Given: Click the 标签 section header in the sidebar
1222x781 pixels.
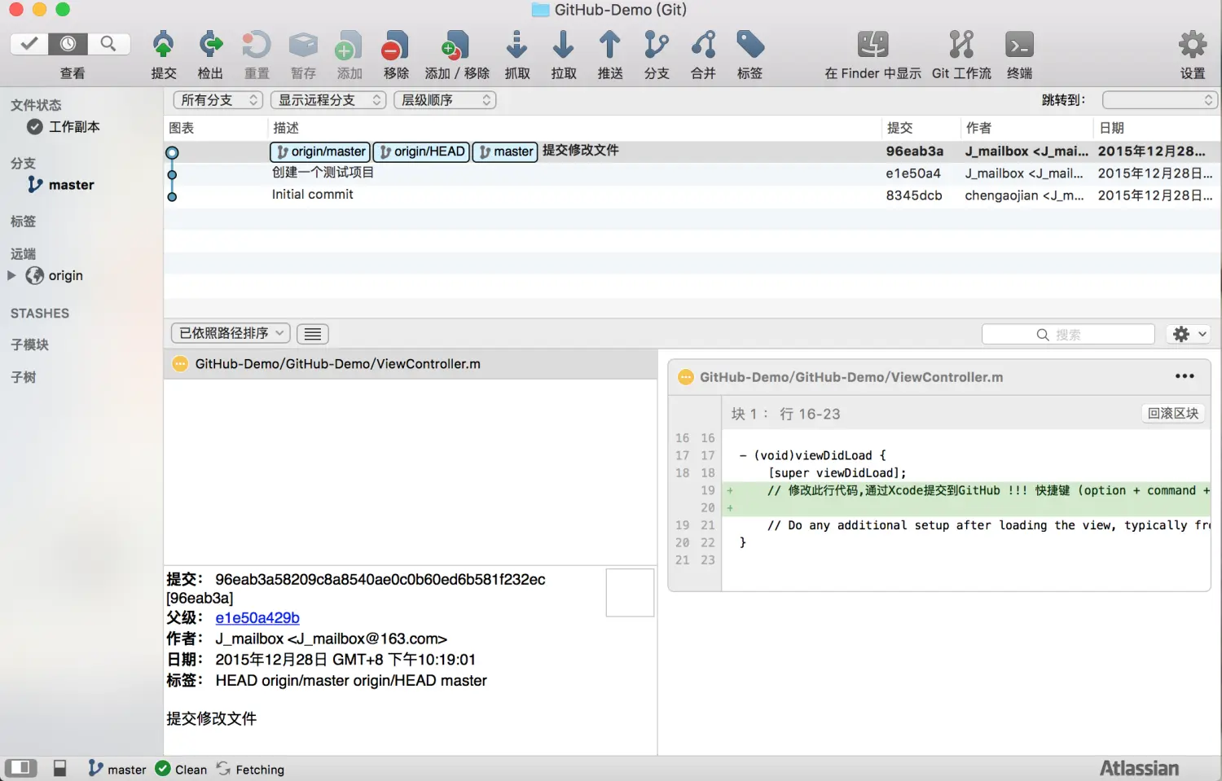Looking at the screenshot, I should click(23, 222).
